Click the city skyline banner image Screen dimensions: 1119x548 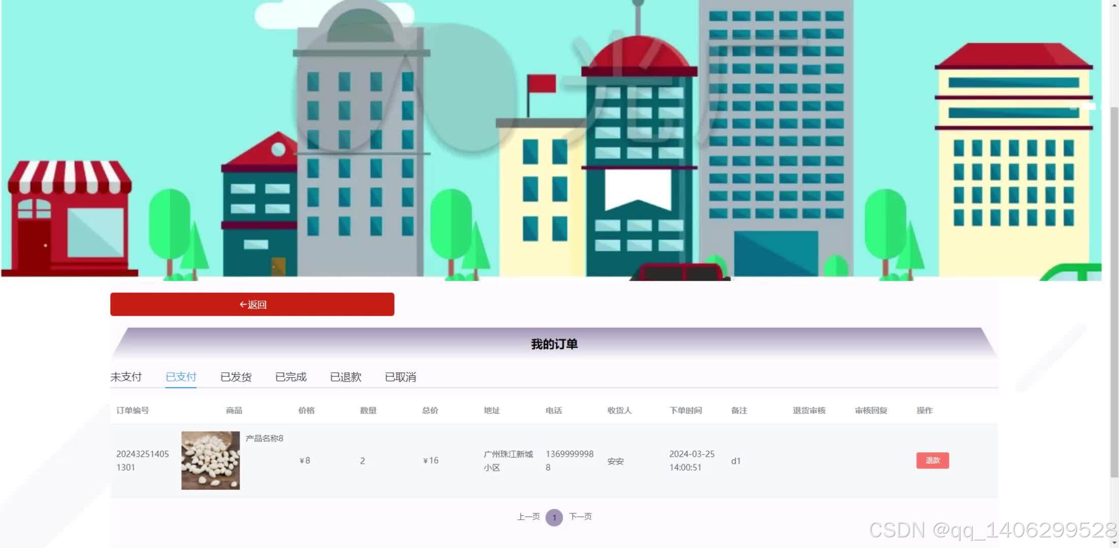tap(551, 140)
